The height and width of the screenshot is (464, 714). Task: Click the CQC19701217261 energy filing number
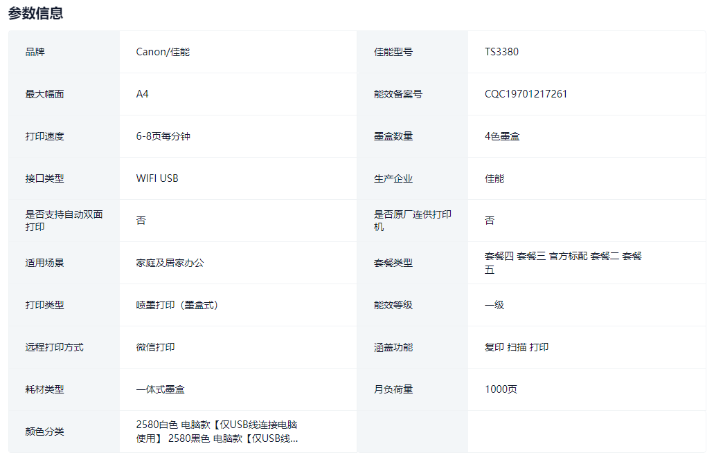click(x=526, y=94)
